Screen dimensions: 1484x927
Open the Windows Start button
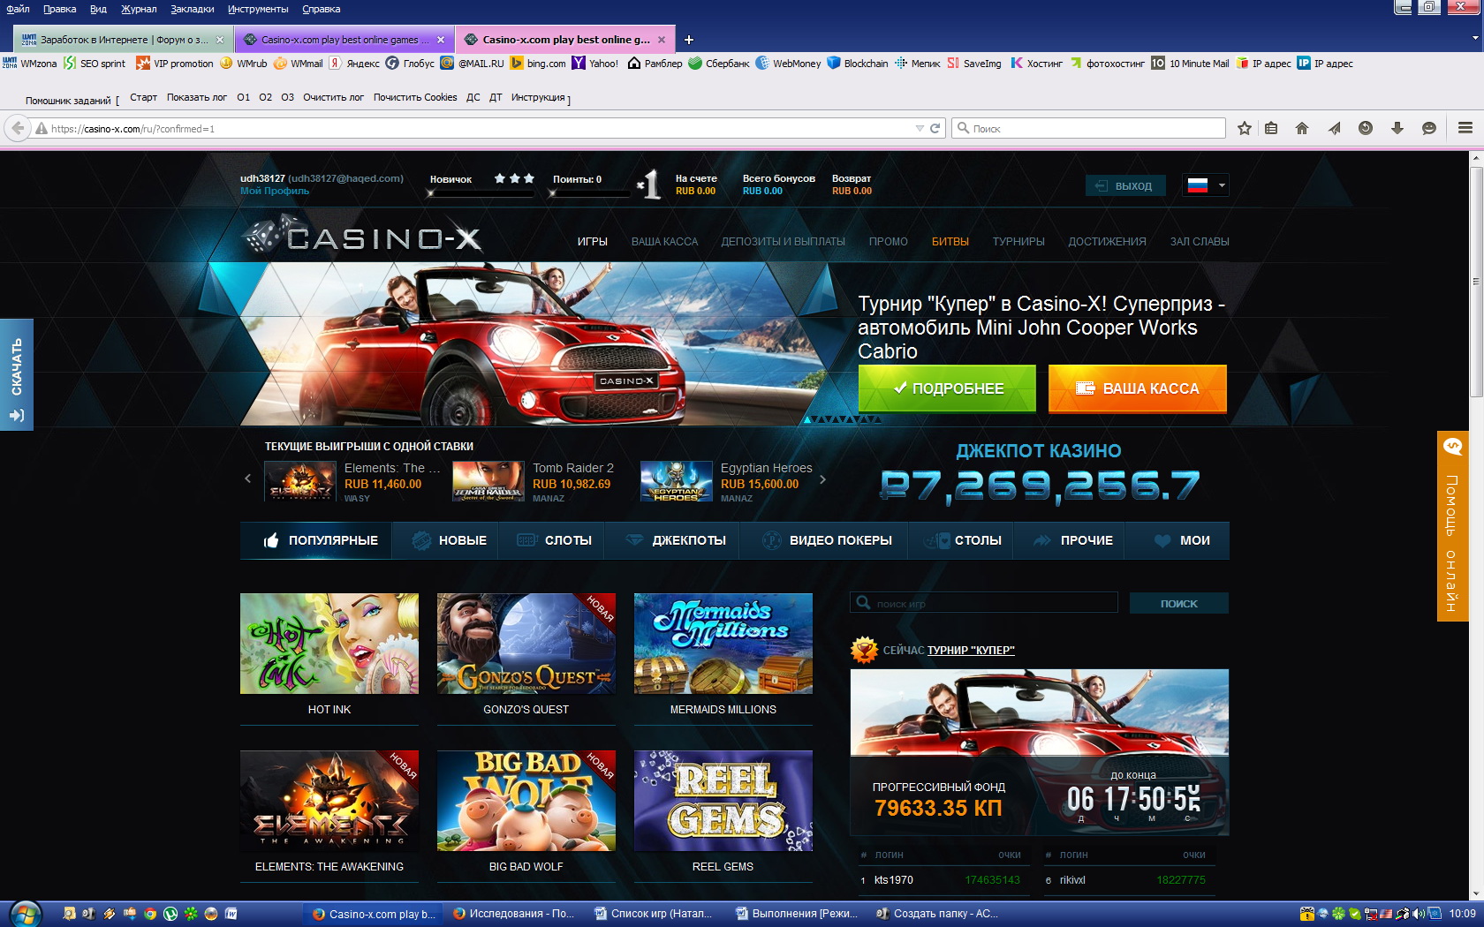25,914
